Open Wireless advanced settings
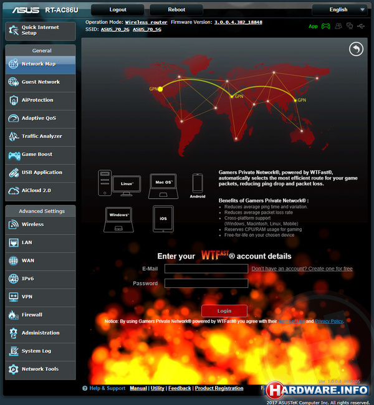The height and width of the screenshot is (405, 374). (x=41, y=225)
